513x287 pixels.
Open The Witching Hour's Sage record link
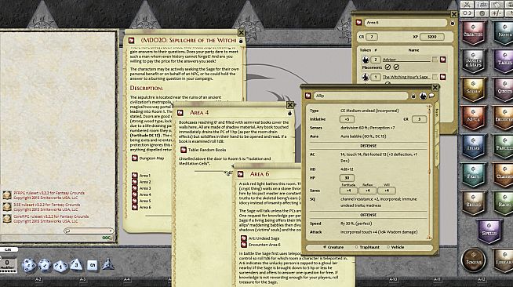(442, 77)
